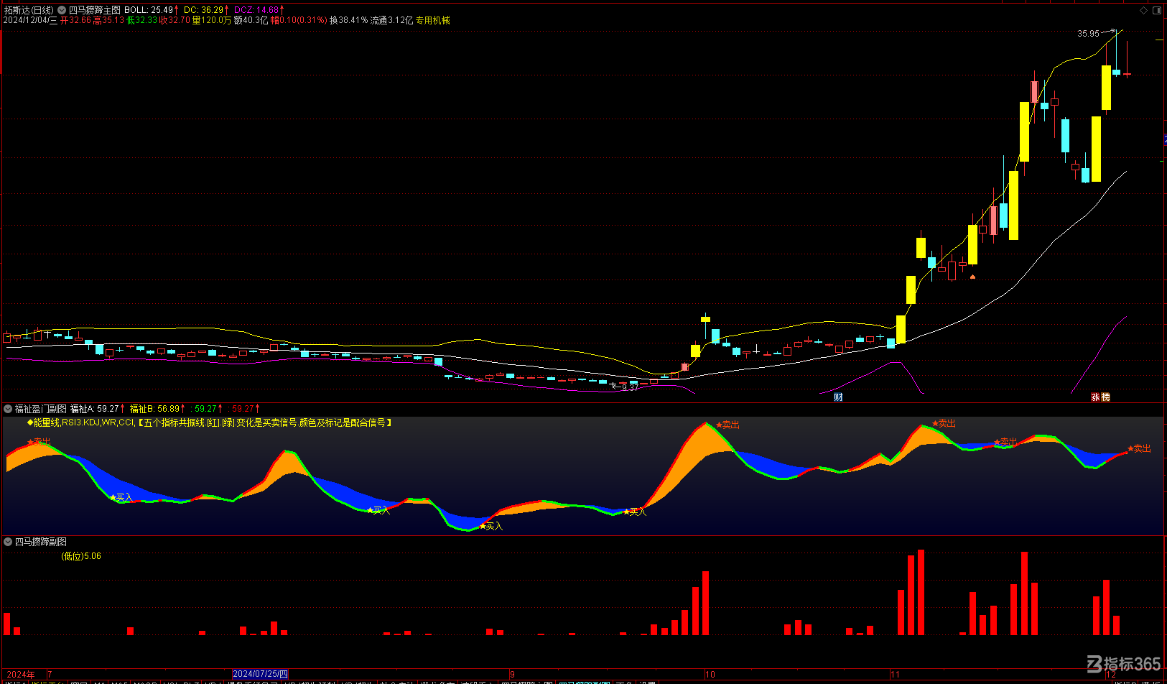Click the date 2024/12/04/三
Screen dimensions: 1167x684
(x=30, y=20)
